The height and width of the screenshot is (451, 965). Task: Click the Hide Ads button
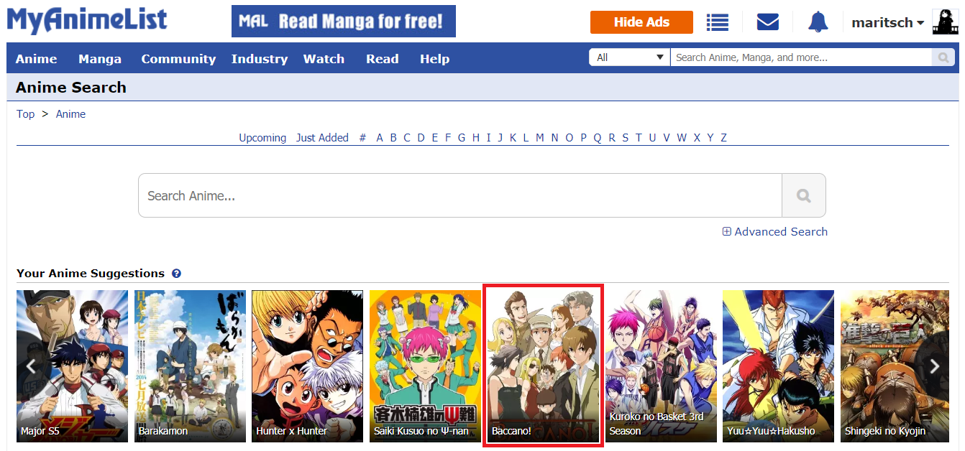(641, 22)
